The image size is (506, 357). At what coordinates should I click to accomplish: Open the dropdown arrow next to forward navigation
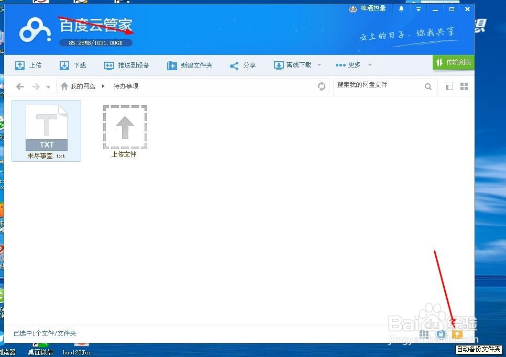pyautogui.click(x=48, y=86)
